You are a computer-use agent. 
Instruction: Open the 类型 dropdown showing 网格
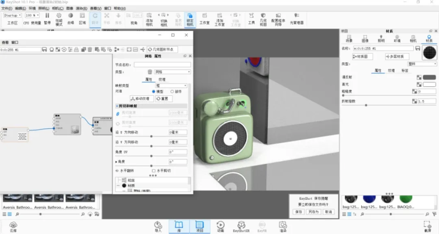(x=172, y=72)
